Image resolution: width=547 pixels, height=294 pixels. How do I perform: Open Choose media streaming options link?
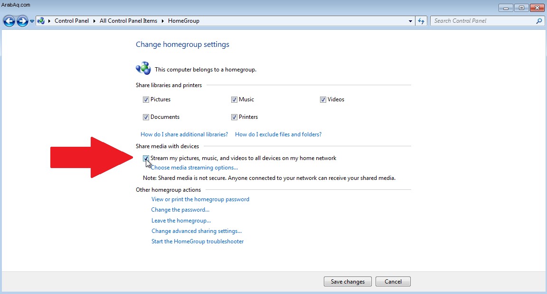[194, 168]
